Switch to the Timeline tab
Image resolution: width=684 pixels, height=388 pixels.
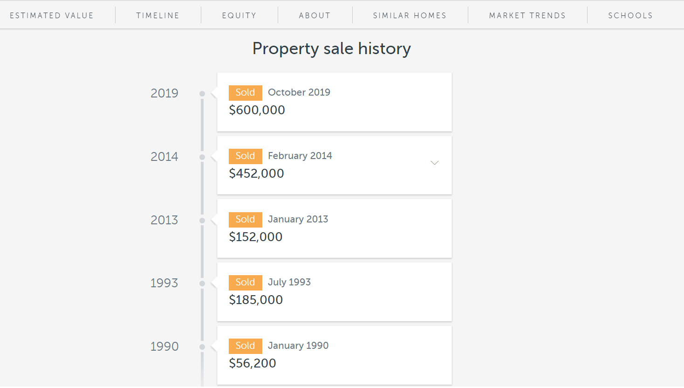click(x=158, y=15)
